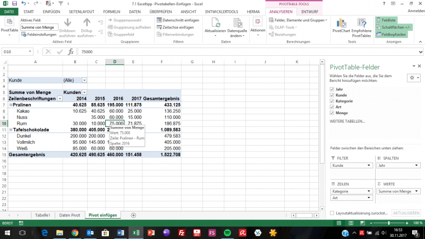Click WEITERE TABELLEN link
The height and width of the screenshot is (239, 425).
click(347, 122)
